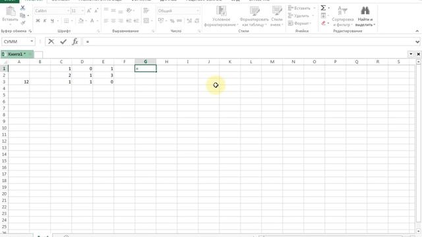Open Условное форматирование conditional formatting
This screenshot has height=237, width=422.
[222, 16]
